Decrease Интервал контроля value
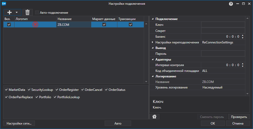Screen dimensions: 253x129 [242, 66]
